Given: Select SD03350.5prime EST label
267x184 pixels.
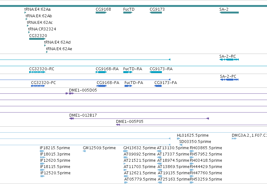Looking at the screenshot, I should pos(195,142).
